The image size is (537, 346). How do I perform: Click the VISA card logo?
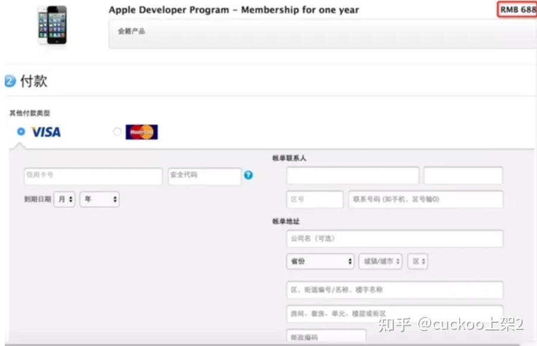(x=46, y=132)
